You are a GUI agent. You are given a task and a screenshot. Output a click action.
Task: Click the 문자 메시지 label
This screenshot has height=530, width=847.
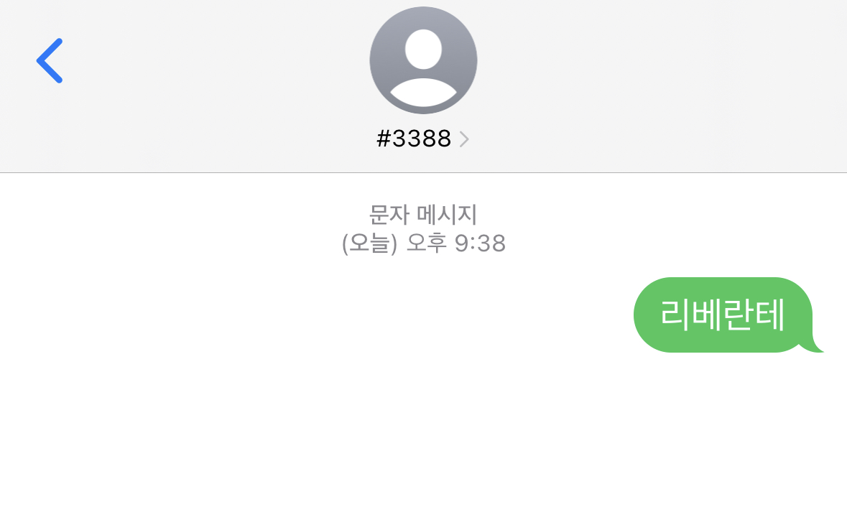coord(423,215)
